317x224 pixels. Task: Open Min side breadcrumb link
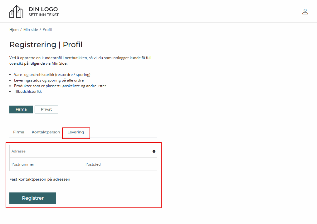click(31, 30)
